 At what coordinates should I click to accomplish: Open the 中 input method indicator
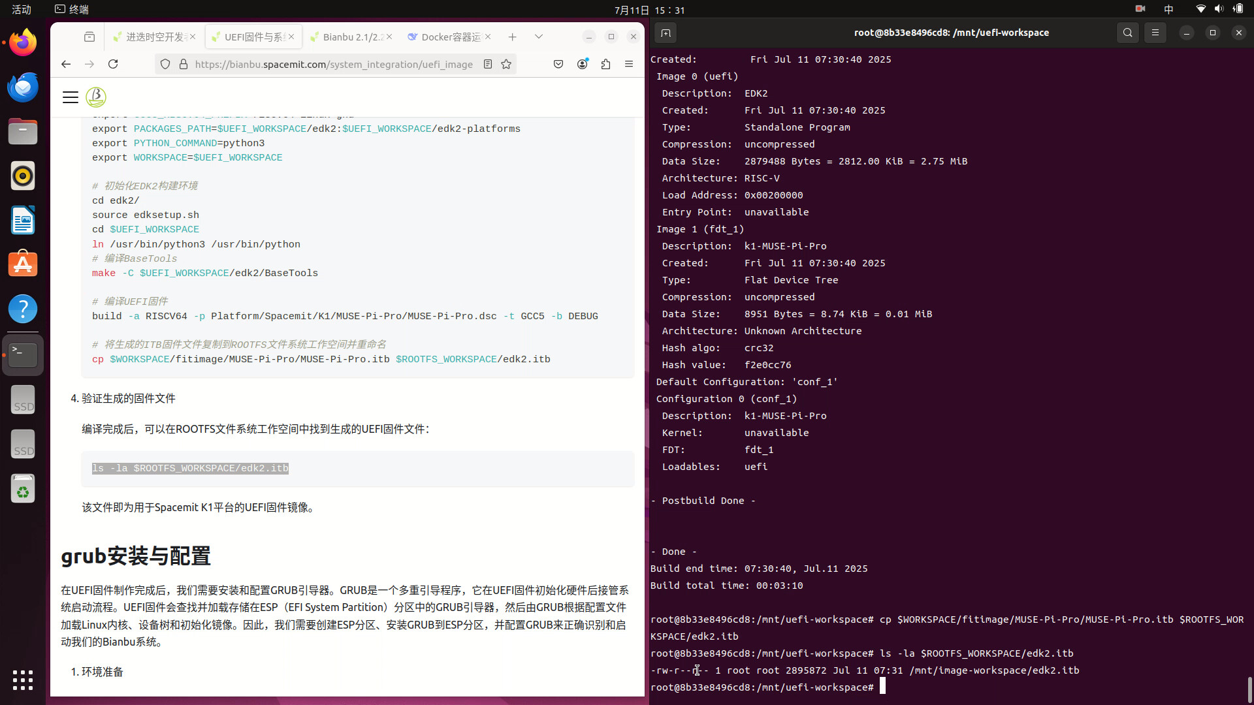click(x=1168, y=9)
